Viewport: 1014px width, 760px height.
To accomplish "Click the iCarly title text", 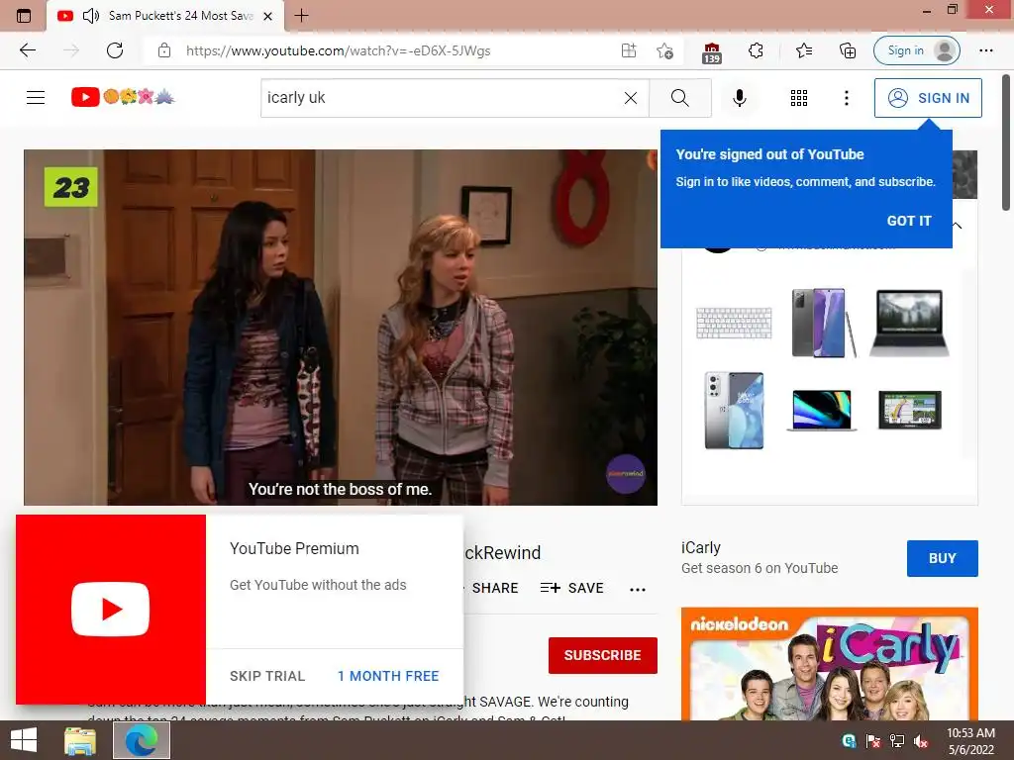I will click(700, 548).
